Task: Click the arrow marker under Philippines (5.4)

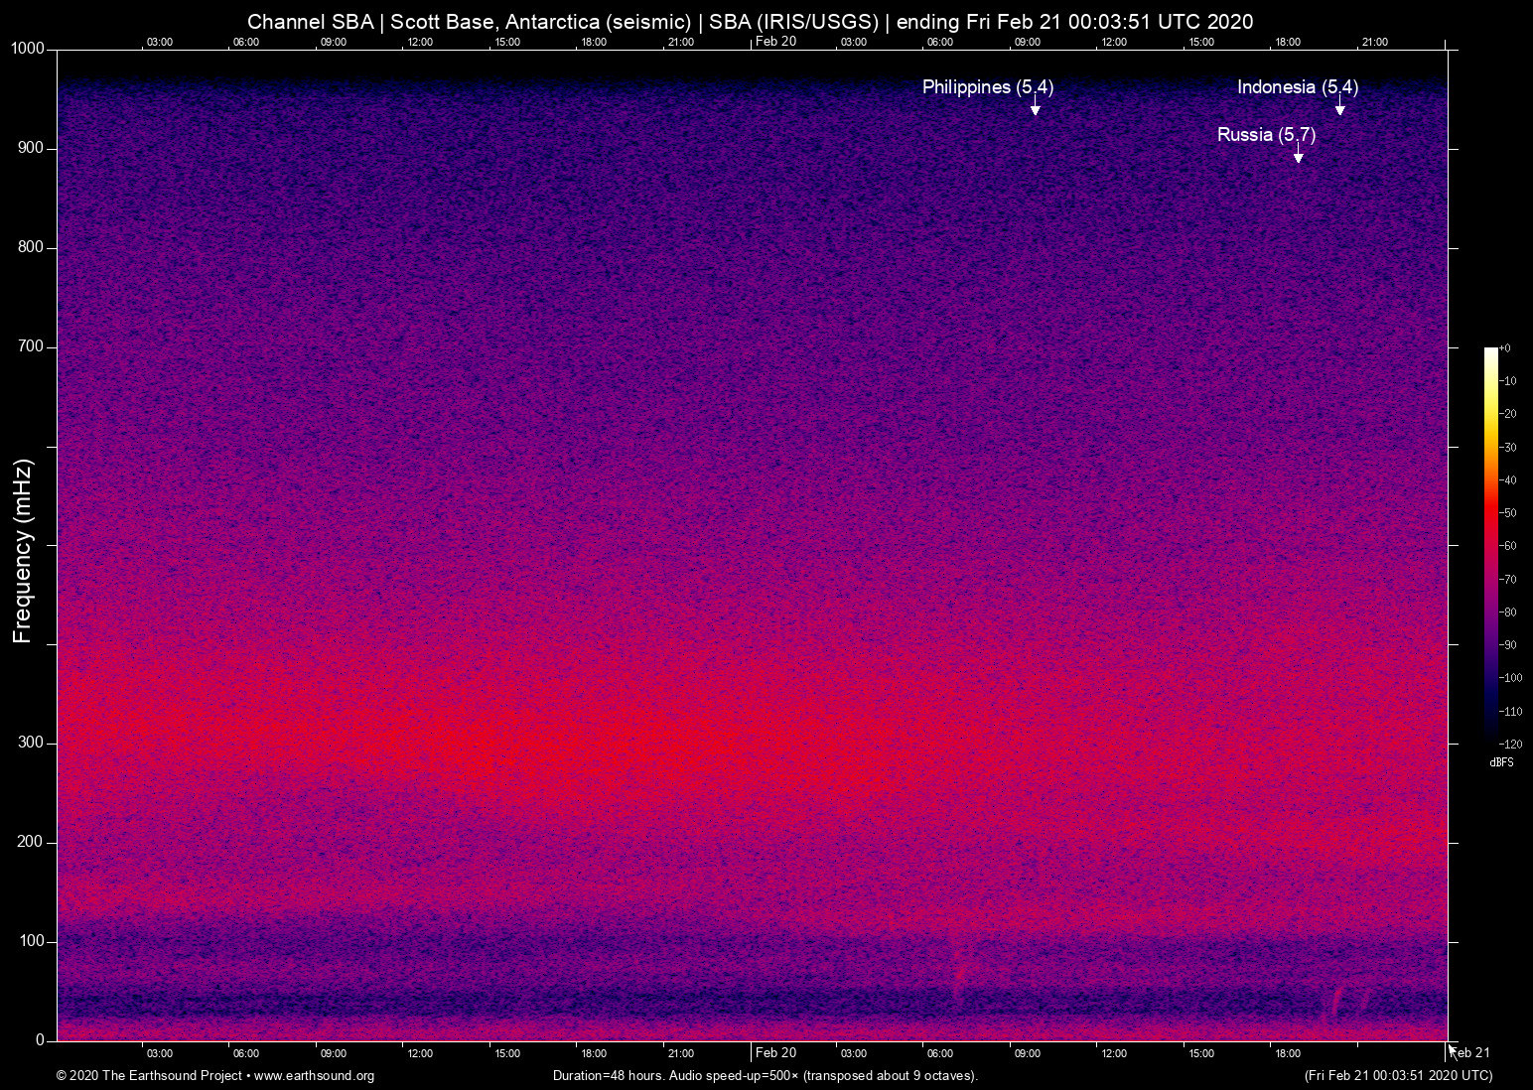Action: [1035, 108]
